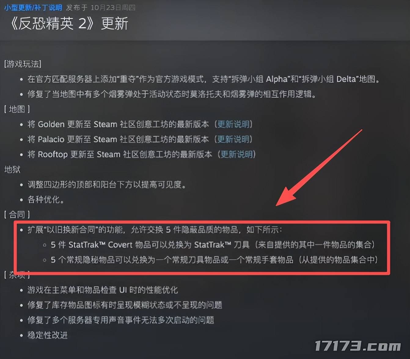Click the 17173.com watermark logo
This screenshot has height=359, width=410.
coord(357,346)
